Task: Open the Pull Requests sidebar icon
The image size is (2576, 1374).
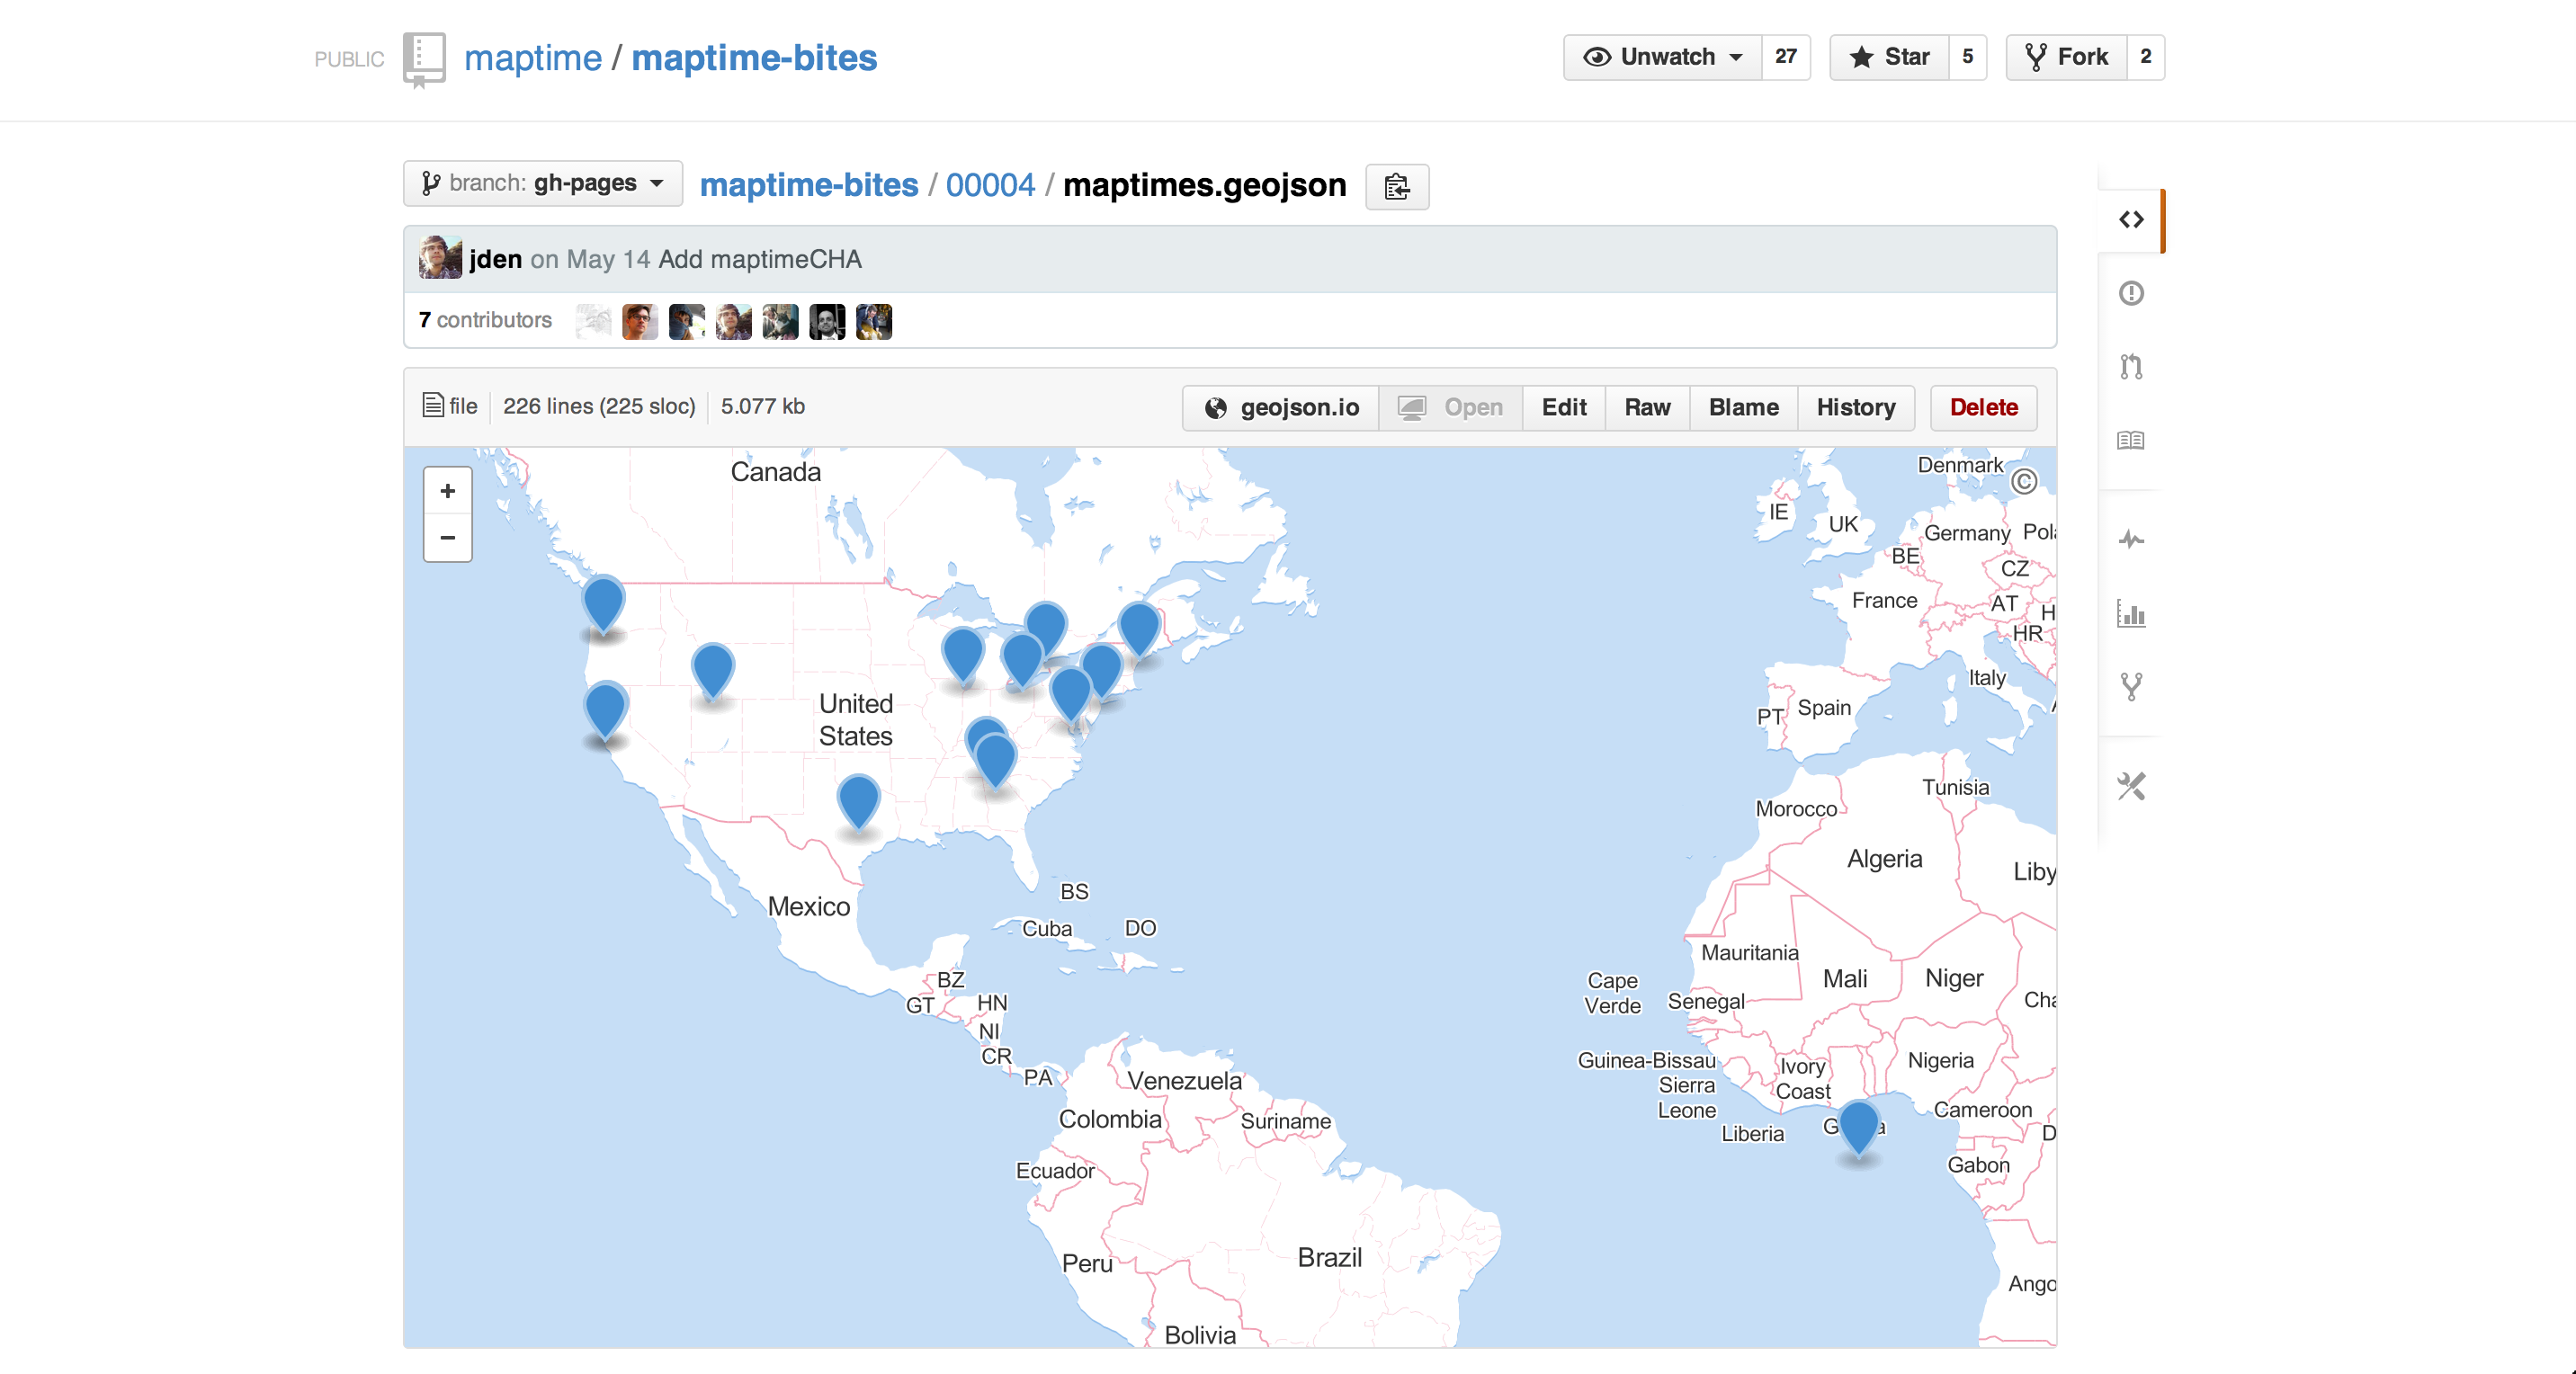Action: (x=2131, y=367)
